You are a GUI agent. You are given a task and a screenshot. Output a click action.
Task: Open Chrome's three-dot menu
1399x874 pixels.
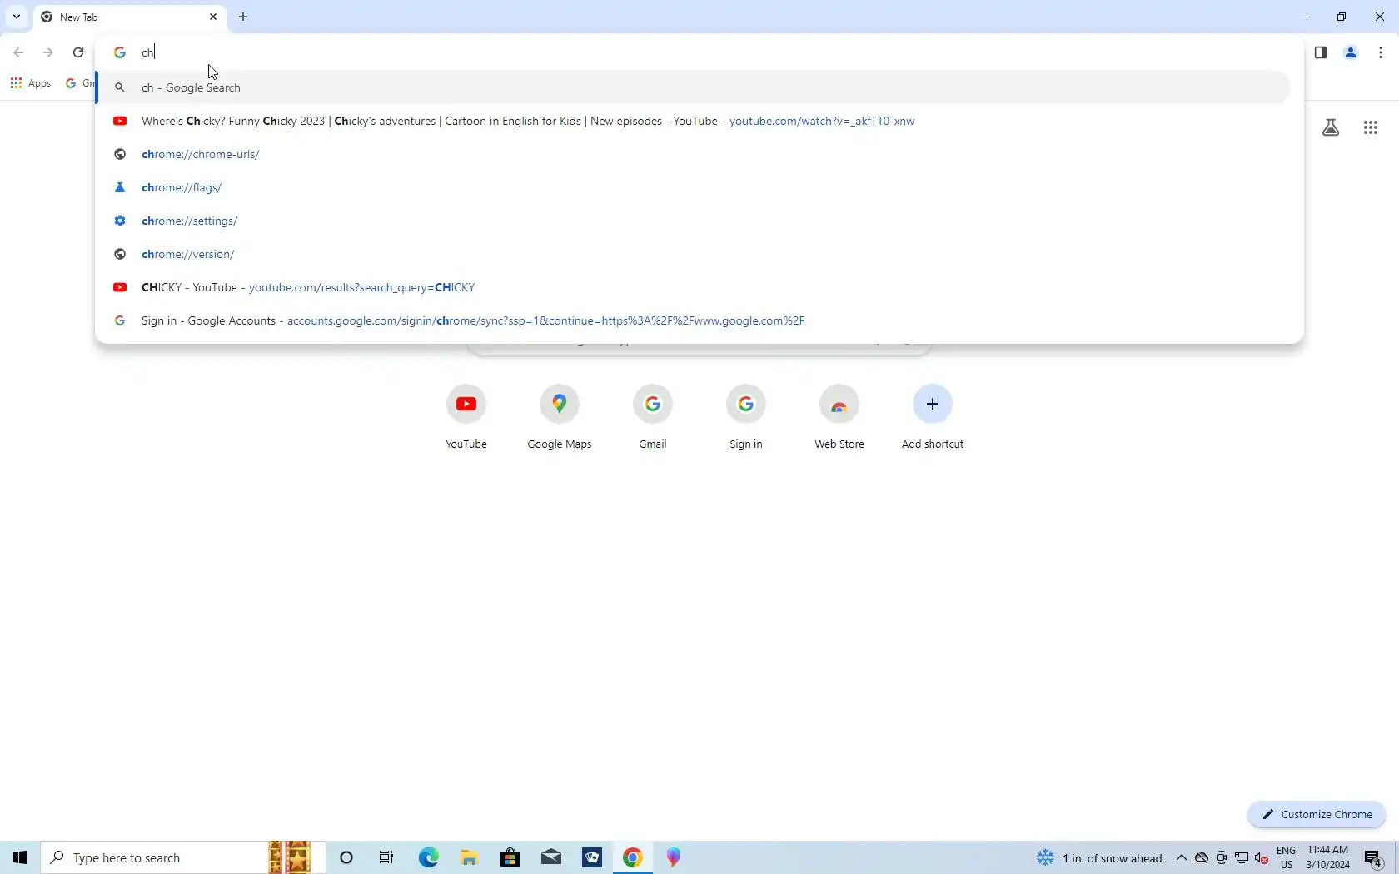[1381, 52]
